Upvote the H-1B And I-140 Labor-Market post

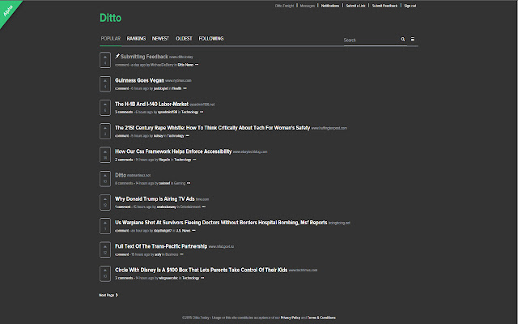[105, 108]
